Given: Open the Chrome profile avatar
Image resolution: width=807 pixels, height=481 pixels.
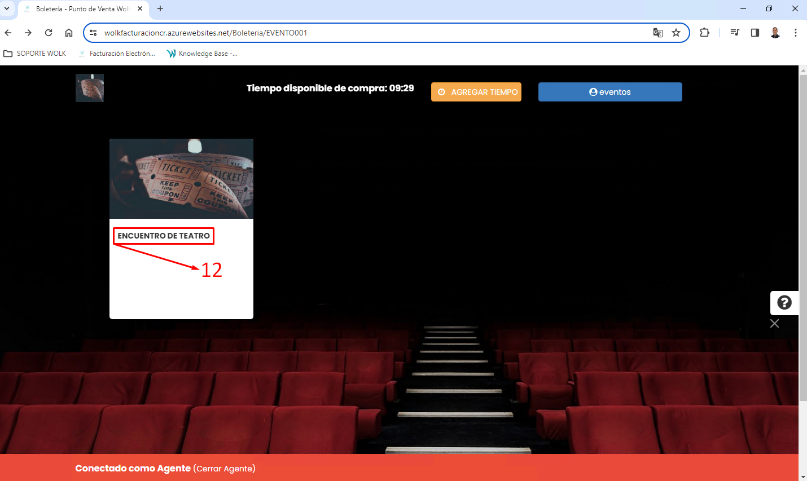Looking at the screenshot, I should click(x=775, y=33).
